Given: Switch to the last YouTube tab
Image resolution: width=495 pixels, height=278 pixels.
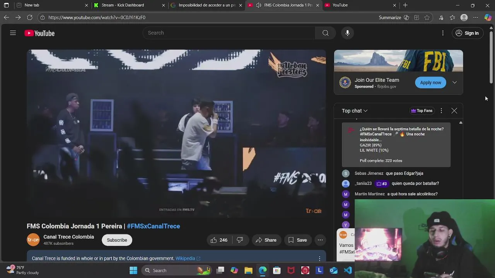Looking at the screenshot, I should [360, 5].
